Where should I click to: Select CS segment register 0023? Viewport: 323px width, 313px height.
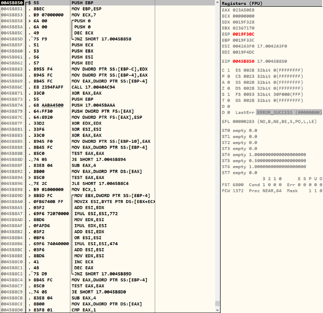pyautogui.click(x=249, y=76)
